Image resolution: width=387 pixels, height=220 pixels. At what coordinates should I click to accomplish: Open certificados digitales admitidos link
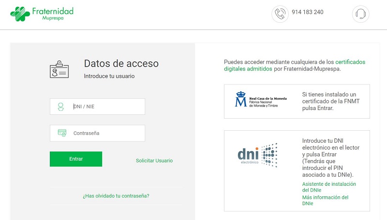tap(295, 66)
